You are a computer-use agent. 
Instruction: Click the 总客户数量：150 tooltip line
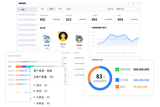pos(43,77)
